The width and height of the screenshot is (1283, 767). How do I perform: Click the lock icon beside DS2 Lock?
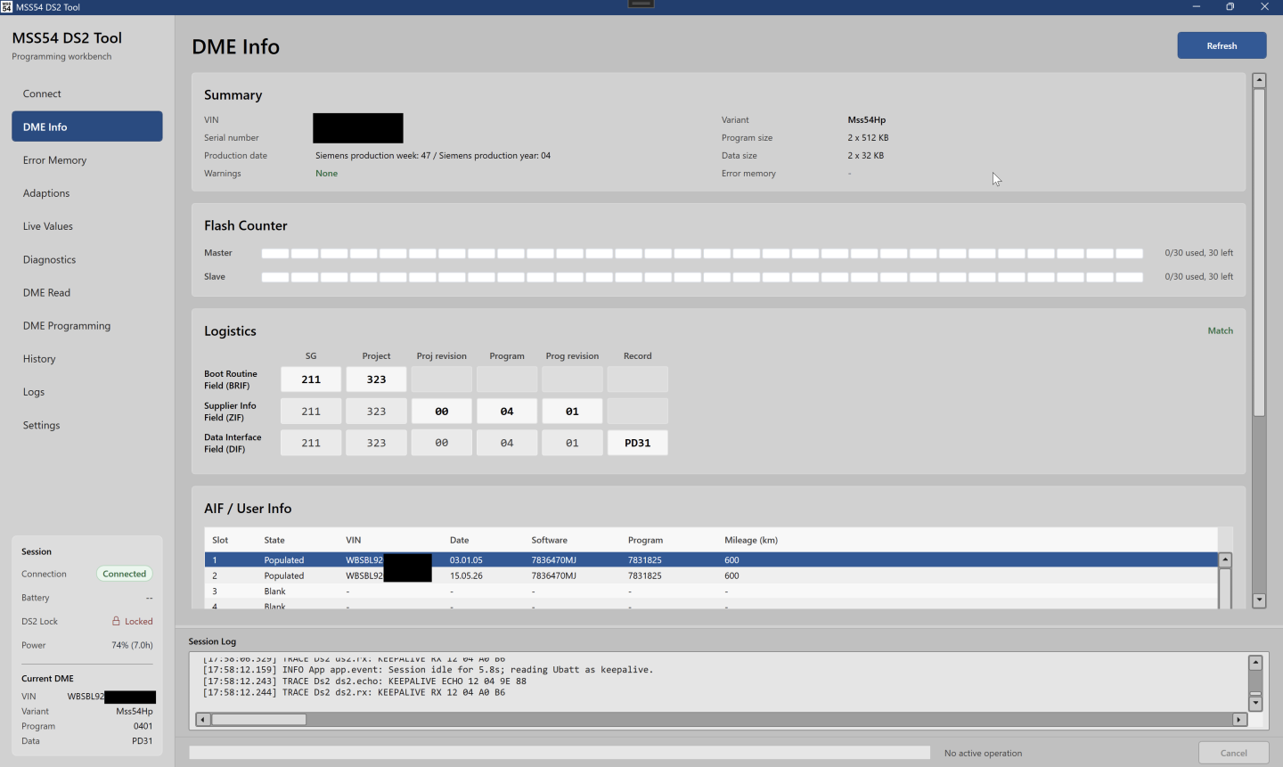[x=116, y=621]
